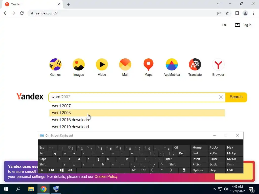The width and height of the screenshot is (259, 194).
Task: Open the volume icon in system tray
Action: tap(226, 189)
